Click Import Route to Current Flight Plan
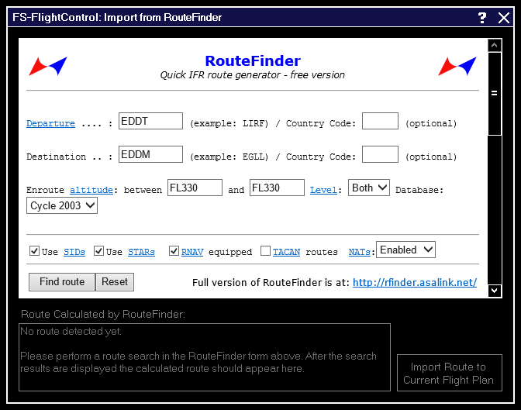Image resolution: width=521 pixels, height=410 pixels. tap(449, 373)
